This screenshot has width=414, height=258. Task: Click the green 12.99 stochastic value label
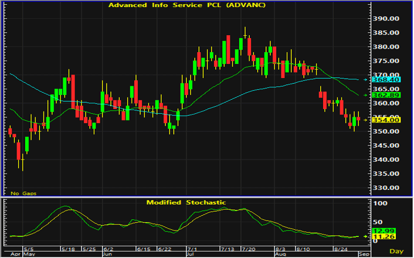click(x=384, y=231)
